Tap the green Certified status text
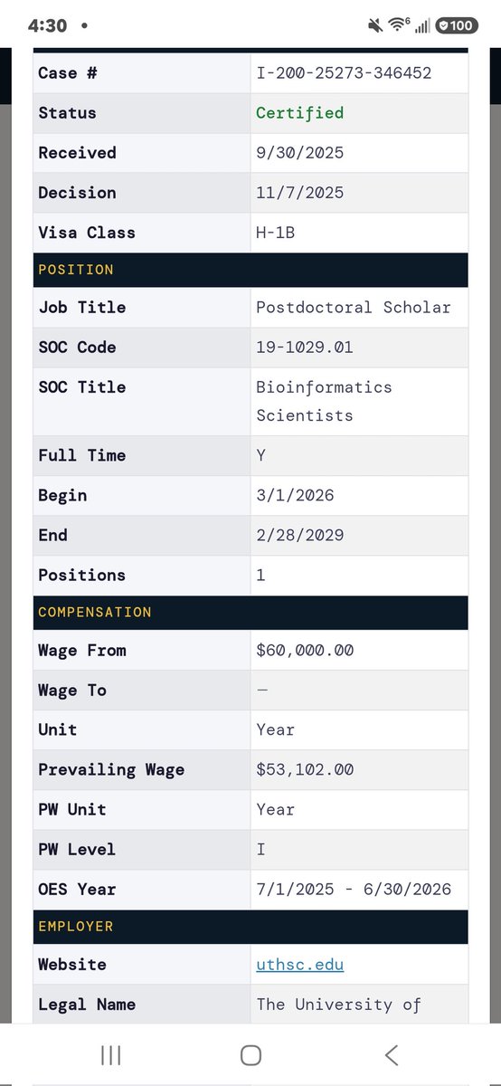Image resolution: width=501 pixels, height=1086 pixels. (x=300, y=113)
